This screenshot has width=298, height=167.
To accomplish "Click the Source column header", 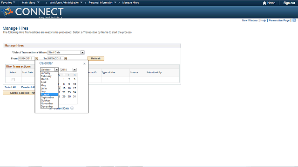I will point(134,72).
